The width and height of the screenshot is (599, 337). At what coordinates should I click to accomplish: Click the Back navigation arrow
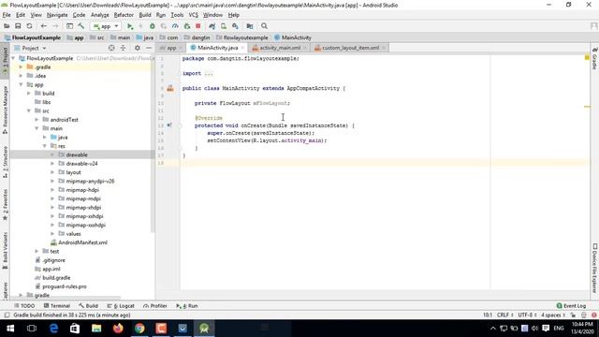pos(44,26)
